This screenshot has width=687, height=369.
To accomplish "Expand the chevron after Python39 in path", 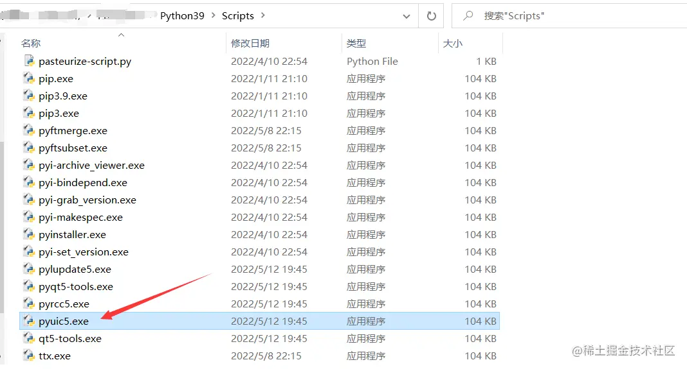I will [214, 15].
